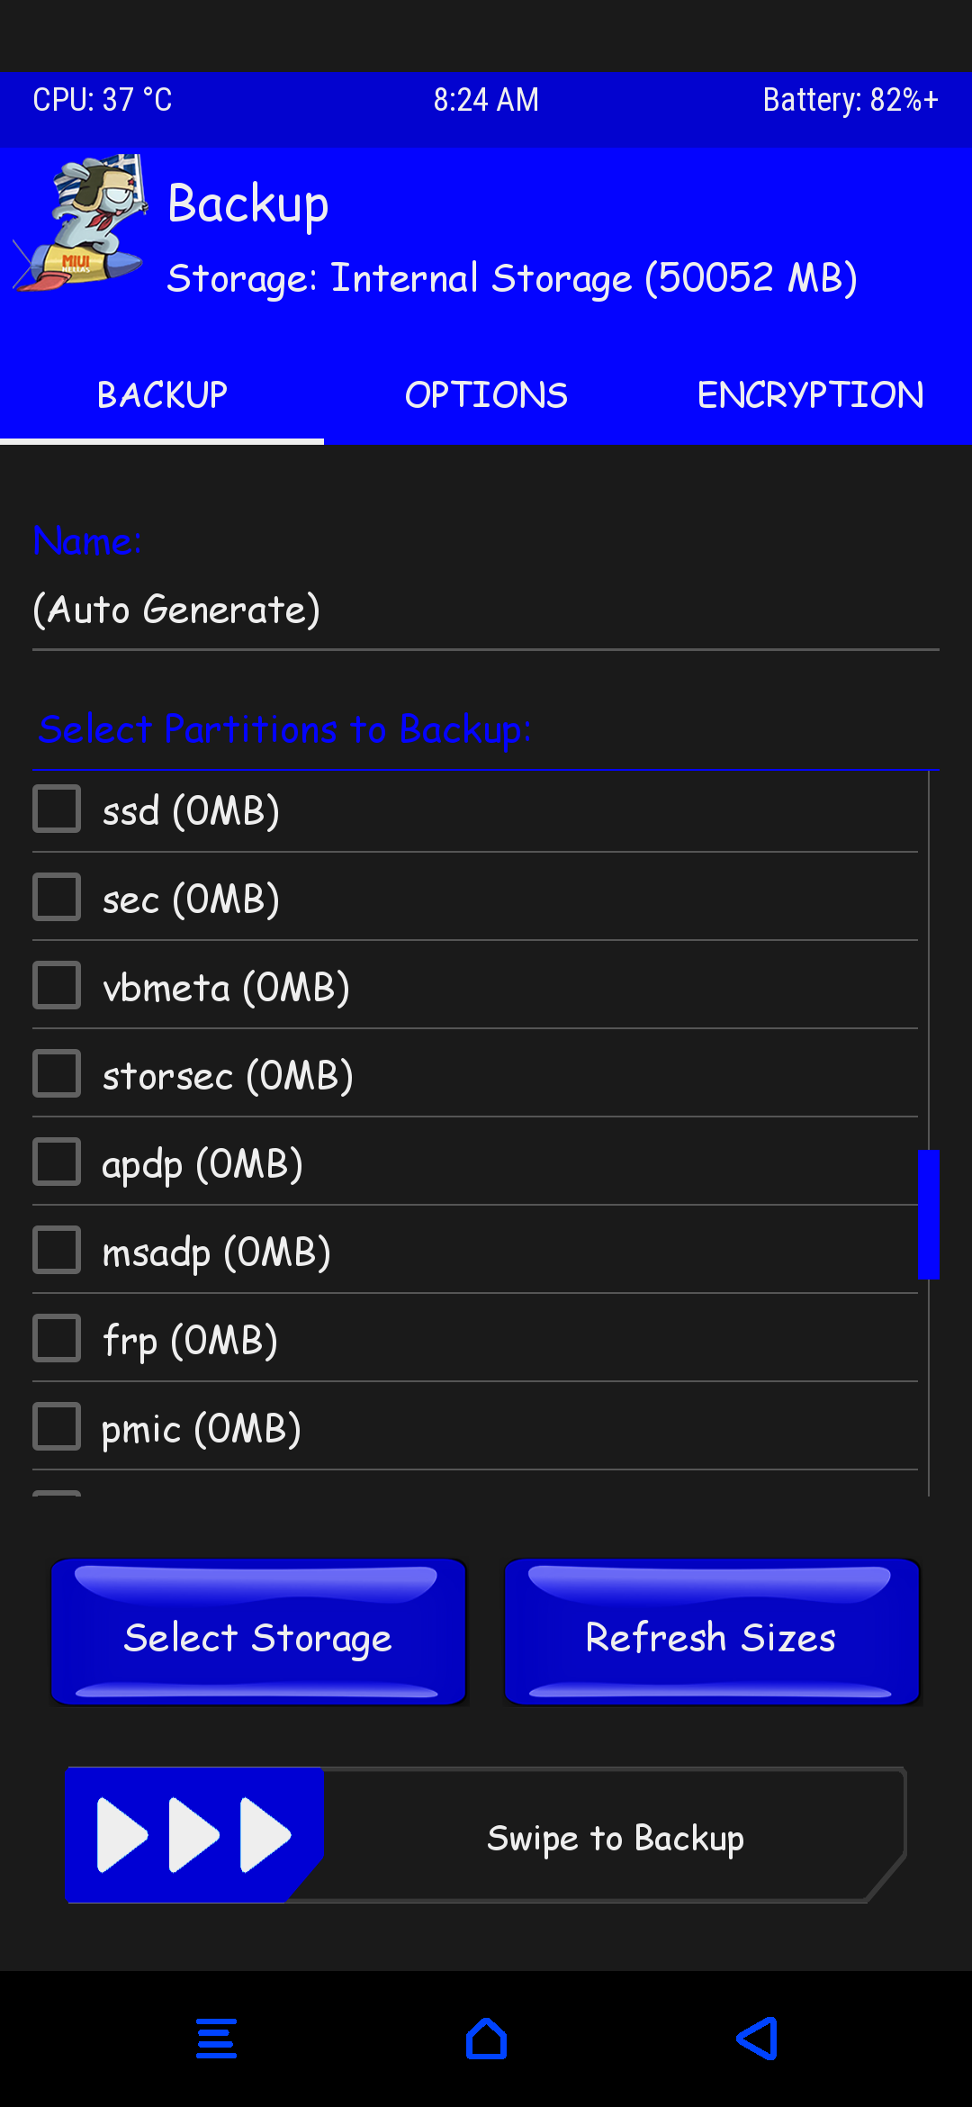The width and height of the screenshot is (972, 2107).
Task: Select the storsec partition checkbox
Action: (x=57, y=1073)
